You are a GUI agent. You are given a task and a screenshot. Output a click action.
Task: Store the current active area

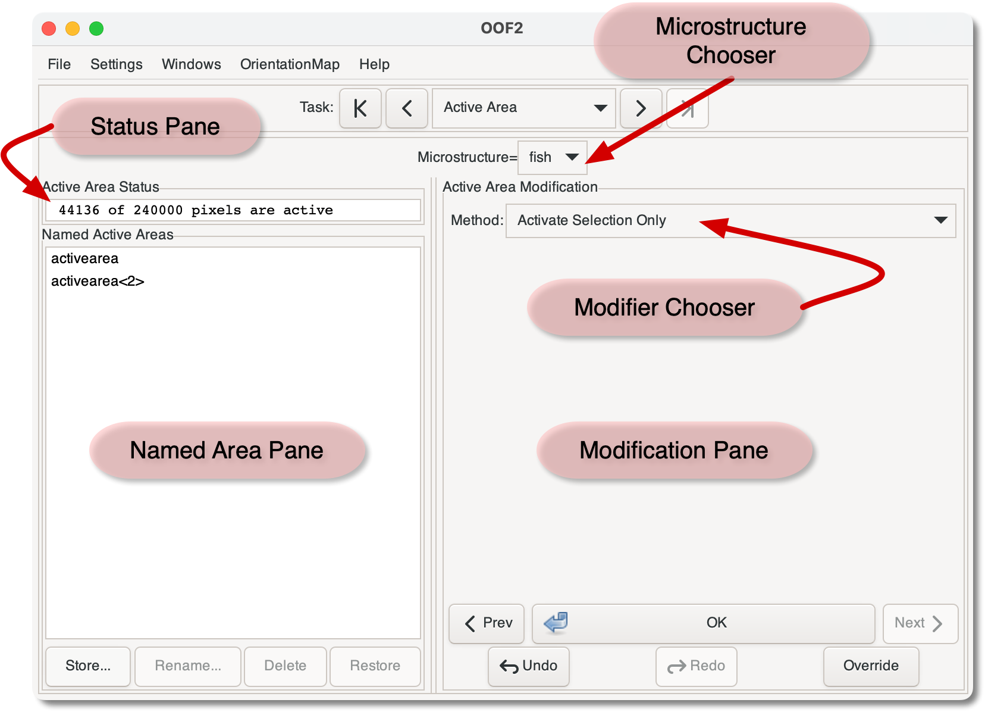click(x=87, y=666)
